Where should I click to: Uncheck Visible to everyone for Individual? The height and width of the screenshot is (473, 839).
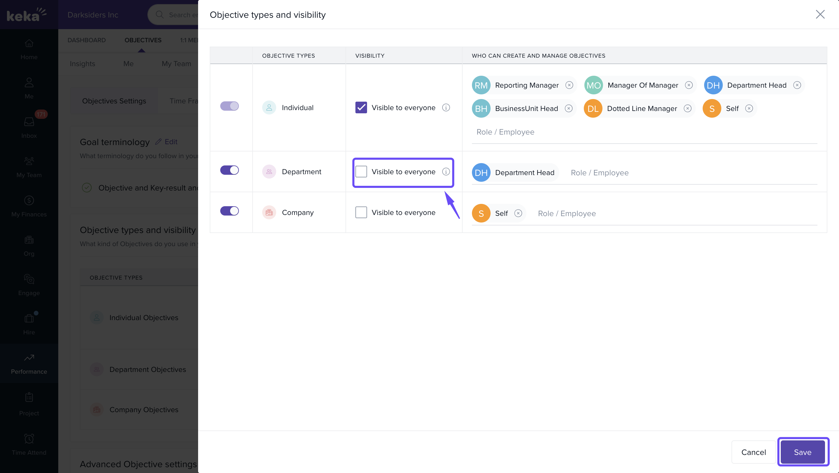[x=361, y=107]
